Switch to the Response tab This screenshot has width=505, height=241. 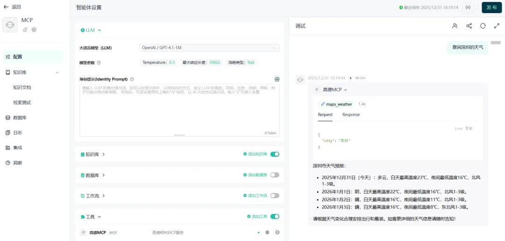coord(351,114)
